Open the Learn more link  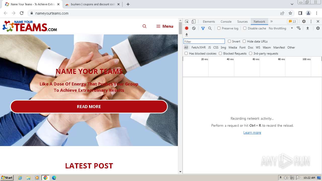click(x=252, y=132)
